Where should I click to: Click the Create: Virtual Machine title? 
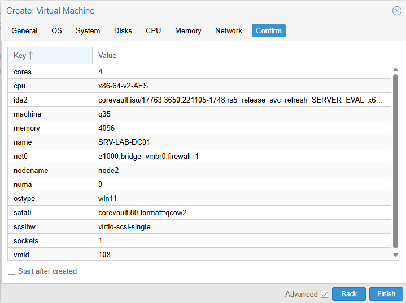50,11
